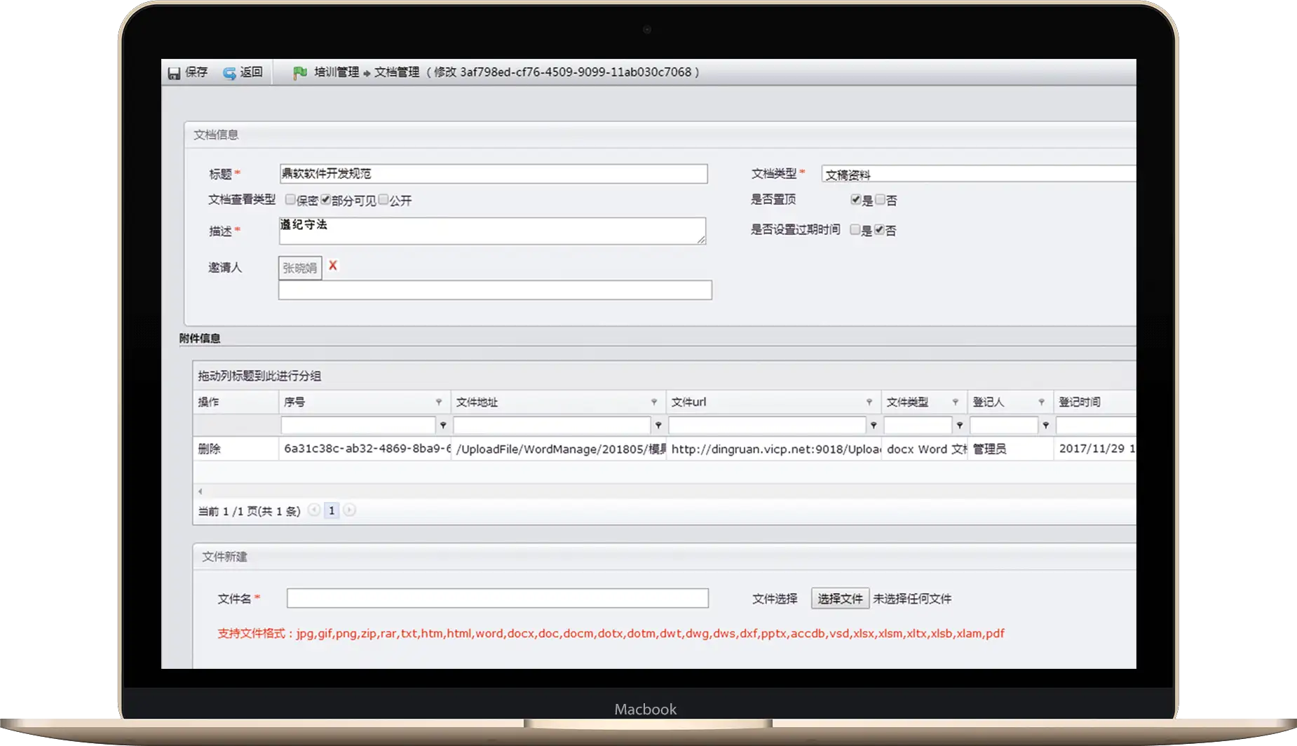Viewport: 1297px width, 746px height.
Task: Remove invitee with the red X icon
Action: (x=333, y=266)
